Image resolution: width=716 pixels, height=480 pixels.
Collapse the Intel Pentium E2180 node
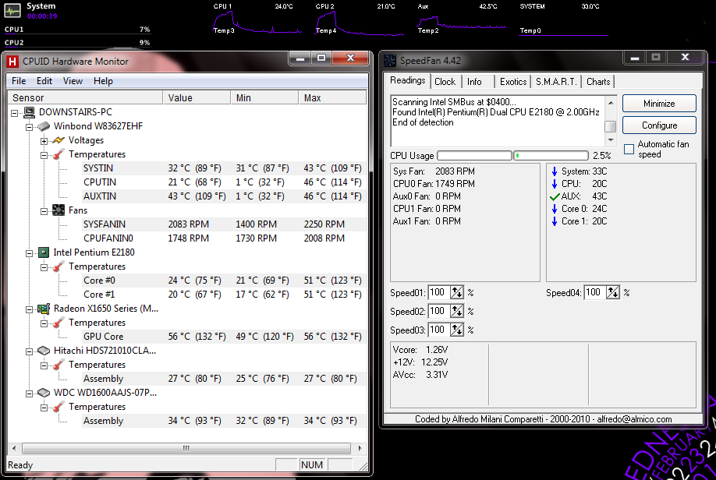click(x=29, y=253)
